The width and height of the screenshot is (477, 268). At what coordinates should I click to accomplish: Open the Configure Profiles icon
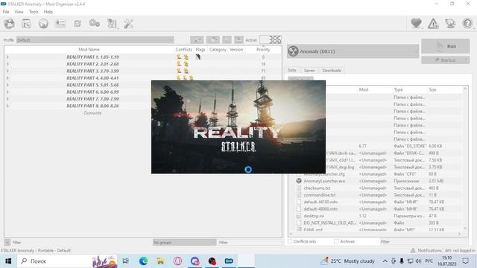click(60, 23)
